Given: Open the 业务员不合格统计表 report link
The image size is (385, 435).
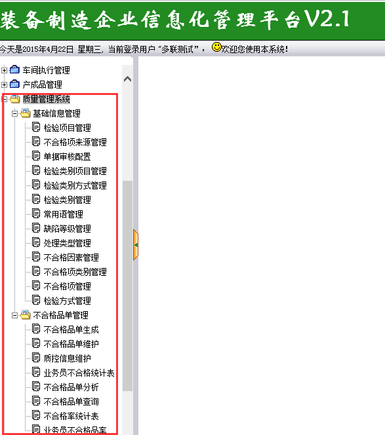Looking at the screenshot, I should 79,373.
